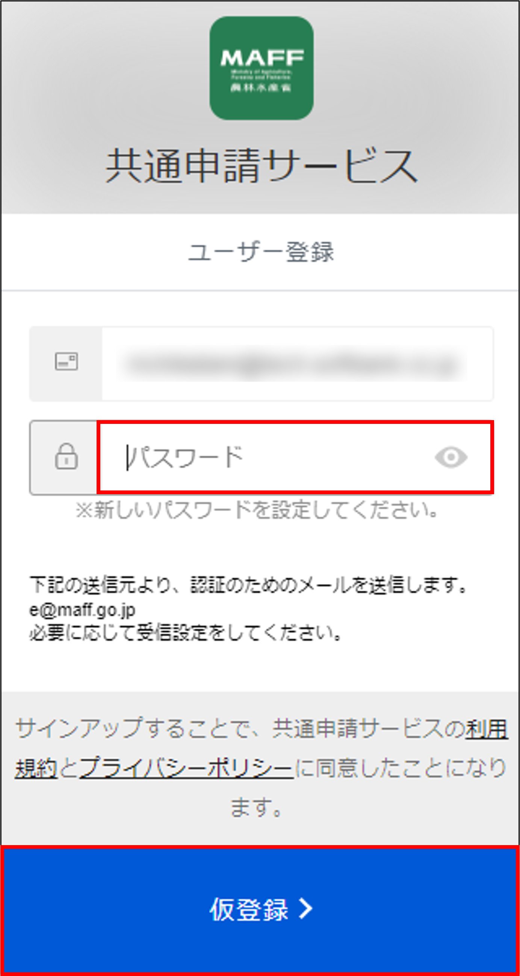Click the green MAFF logo

pyautogui.click(x=262, y=68)
